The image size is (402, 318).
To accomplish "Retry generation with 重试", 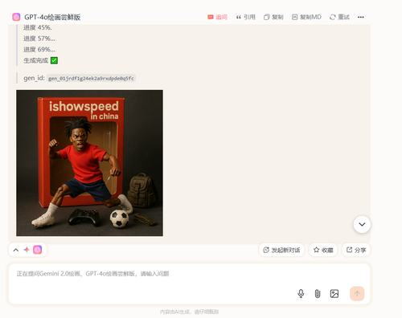I will (x=339, y=17).
